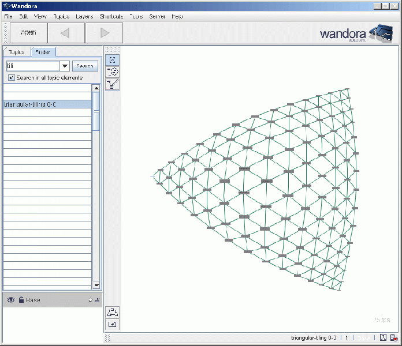Open the Layers menu
The width and height of the screenshot is (402, 346).
(84, 17)
